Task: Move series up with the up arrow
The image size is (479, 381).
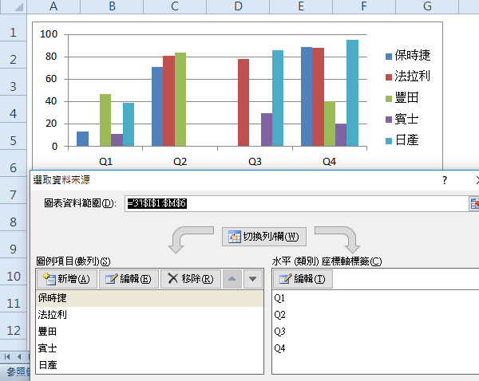Action: tap(232, 279)
